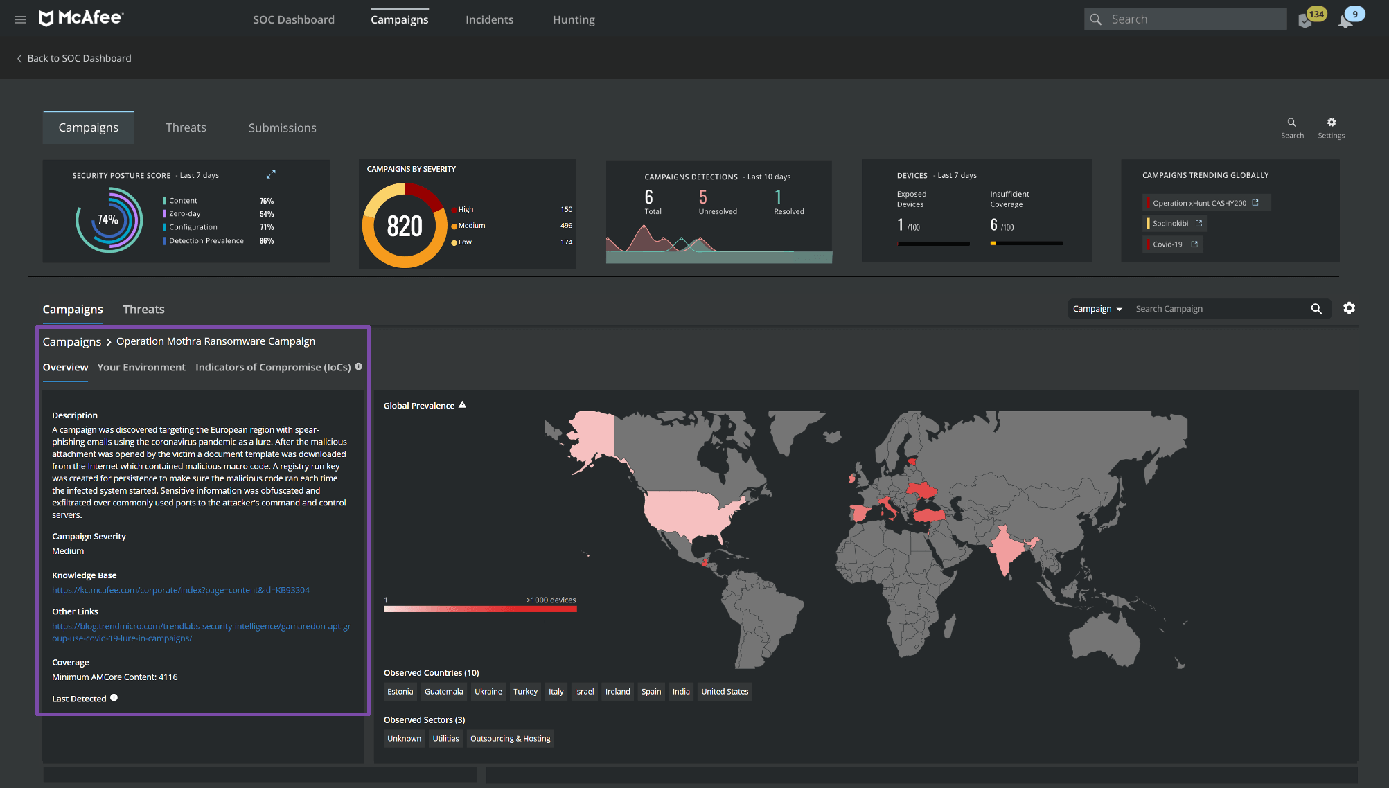Click the Guatemala country tag
Image resolution: width=1389 pixels, height=788 pixels.
coord(444,692)
